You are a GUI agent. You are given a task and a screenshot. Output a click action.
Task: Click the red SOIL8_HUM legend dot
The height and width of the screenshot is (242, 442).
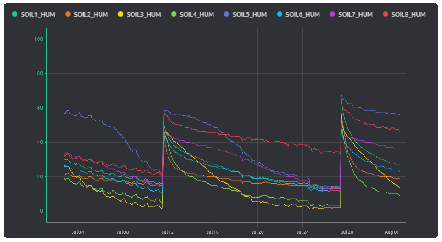(x=385, y=14)
